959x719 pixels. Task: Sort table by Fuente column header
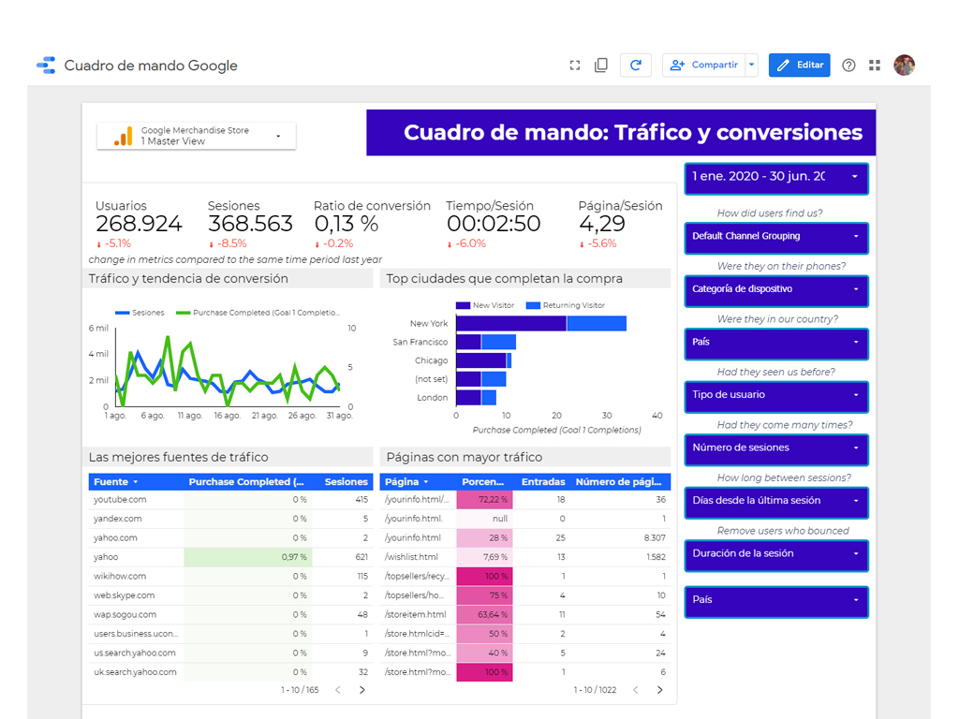(111, 482)
